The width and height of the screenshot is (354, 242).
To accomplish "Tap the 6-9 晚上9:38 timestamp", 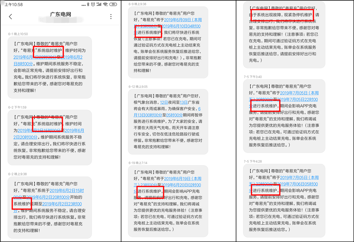I will 138,4.
